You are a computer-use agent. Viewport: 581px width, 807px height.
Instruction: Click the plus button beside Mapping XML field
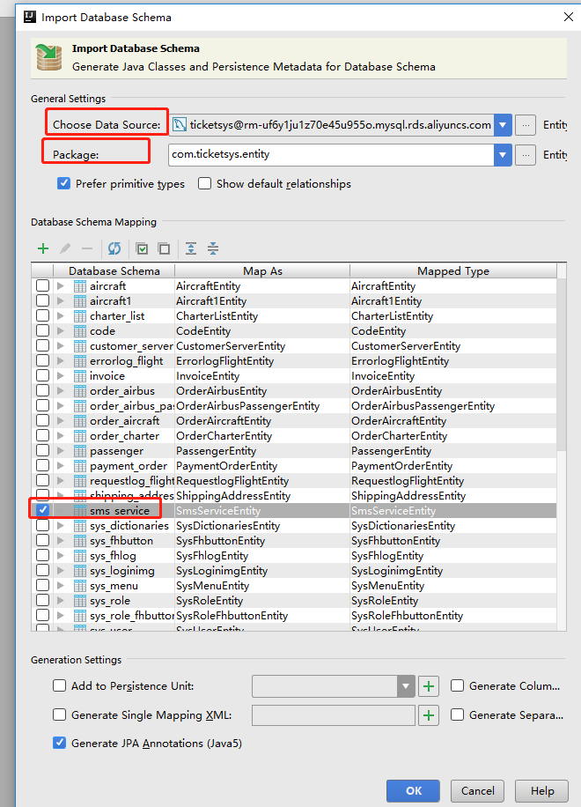(x=429, y=715)
